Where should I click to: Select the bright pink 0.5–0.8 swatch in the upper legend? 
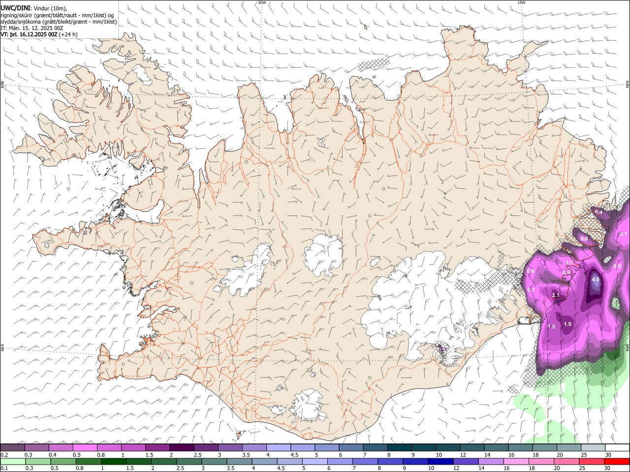pyautogui.click(x=85, y=447)
